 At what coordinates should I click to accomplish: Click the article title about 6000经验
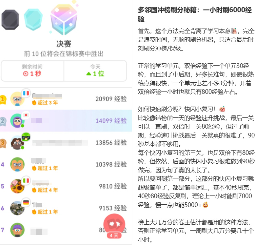[x=195, y=14]
